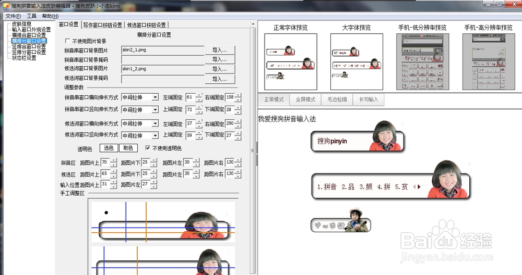Click 拼音区 距图片上 70 stepper arrows
The image size is (522, 275).
click(x=114, y=162)
